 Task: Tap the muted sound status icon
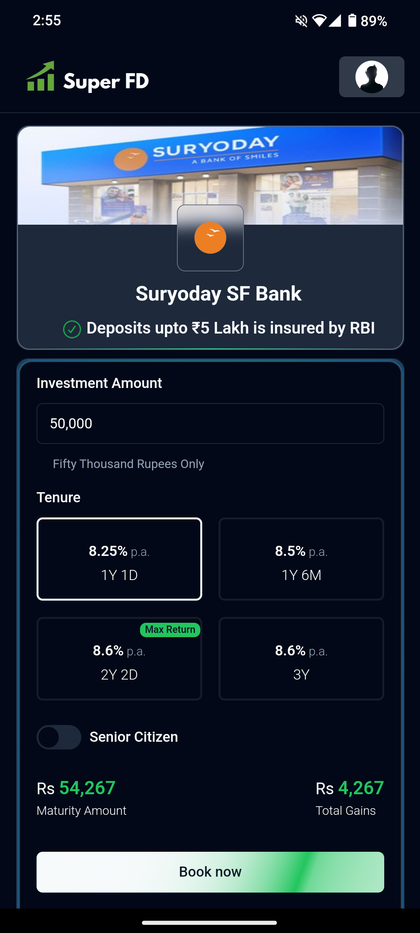coord(301,21)
